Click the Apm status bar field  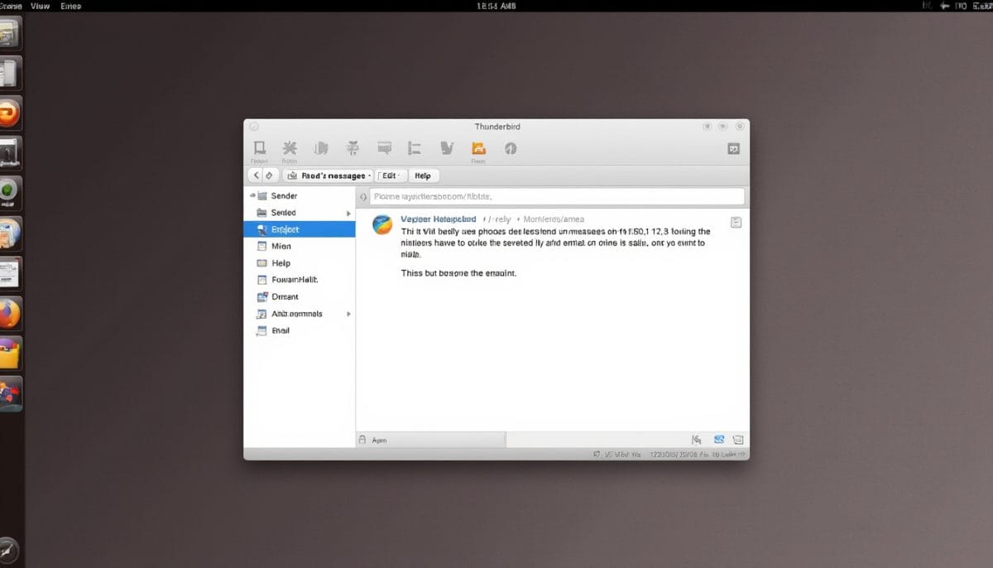[x=431, y=440]
